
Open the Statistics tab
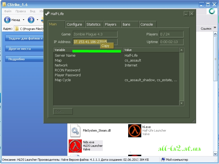[94, 25]
